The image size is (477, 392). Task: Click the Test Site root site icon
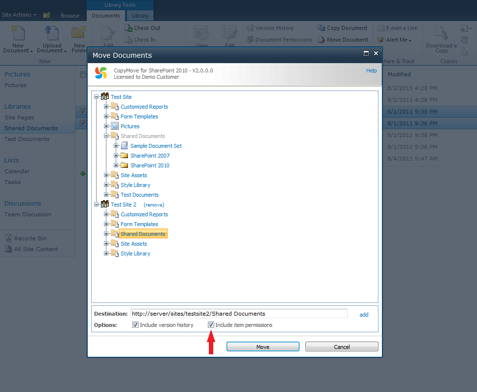click(x=104, y=96)
